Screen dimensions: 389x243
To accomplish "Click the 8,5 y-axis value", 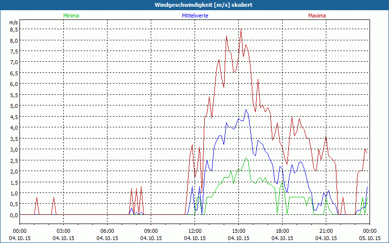I will coord(14,30).
